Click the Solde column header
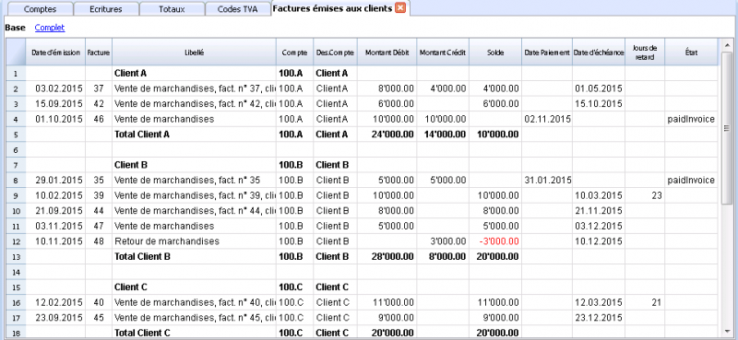738x340 pixels. (495, 53)
